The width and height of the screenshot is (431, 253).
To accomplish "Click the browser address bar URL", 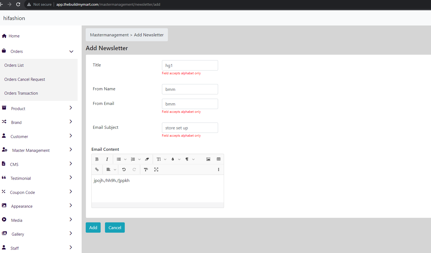I will click(x=108, y=4).
